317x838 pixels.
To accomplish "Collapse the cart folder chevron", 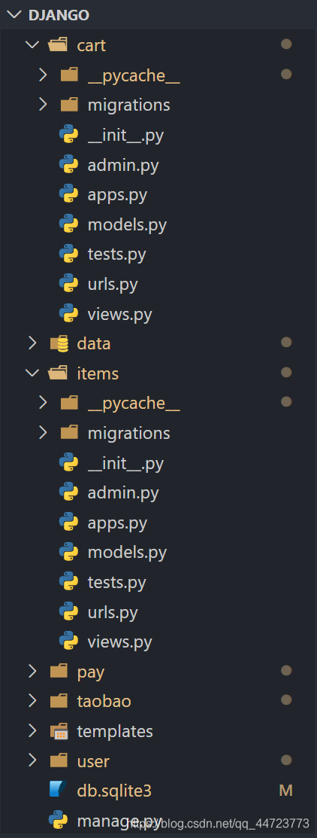I will pos(32,45).
